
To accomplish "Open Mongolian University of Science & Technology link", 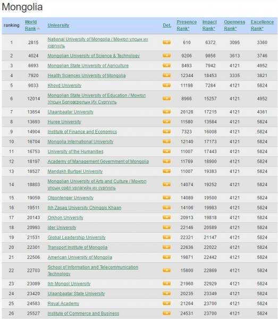I will (94, 56).
